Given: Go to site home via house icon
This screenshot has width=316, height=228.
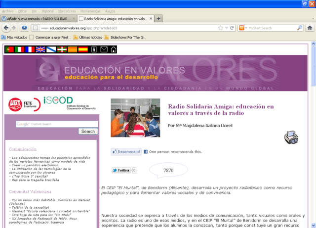Looking at the screenshot, I should pos(114,49).
